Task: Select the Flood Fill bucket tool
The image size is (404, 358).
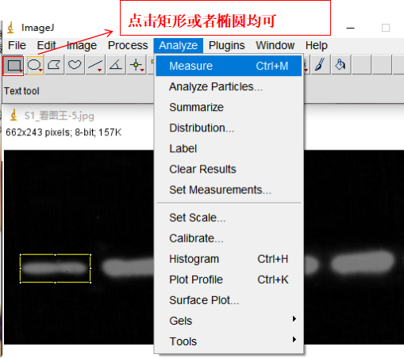Action: pyautogui.click(x=341, y=65)
